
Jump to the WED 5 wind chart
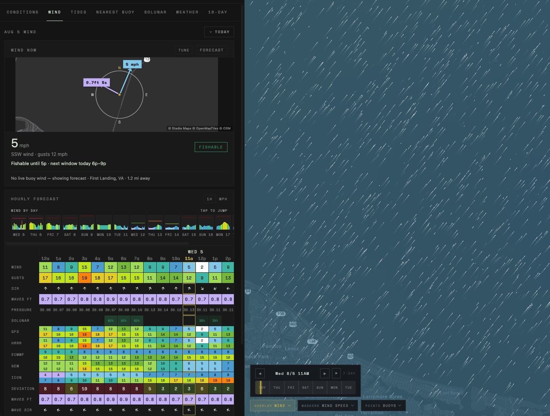19,226
